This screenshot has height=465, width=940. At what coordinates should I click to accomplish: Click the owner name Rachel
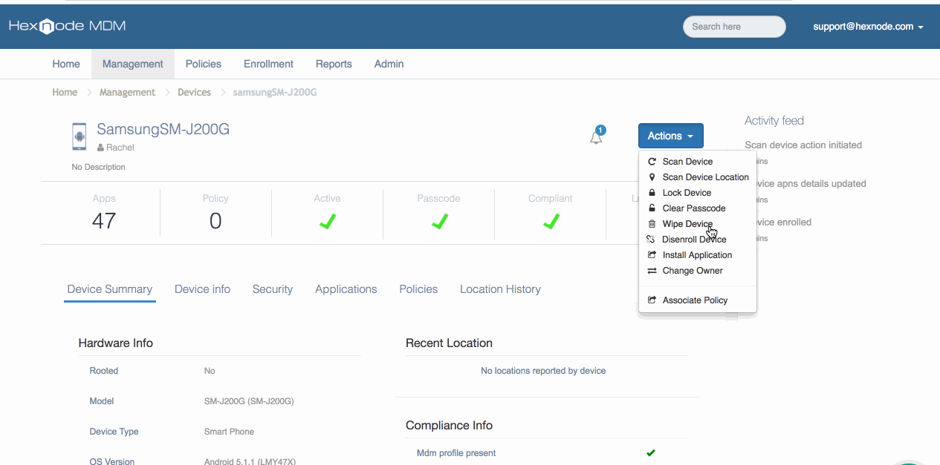click(120, 148)
